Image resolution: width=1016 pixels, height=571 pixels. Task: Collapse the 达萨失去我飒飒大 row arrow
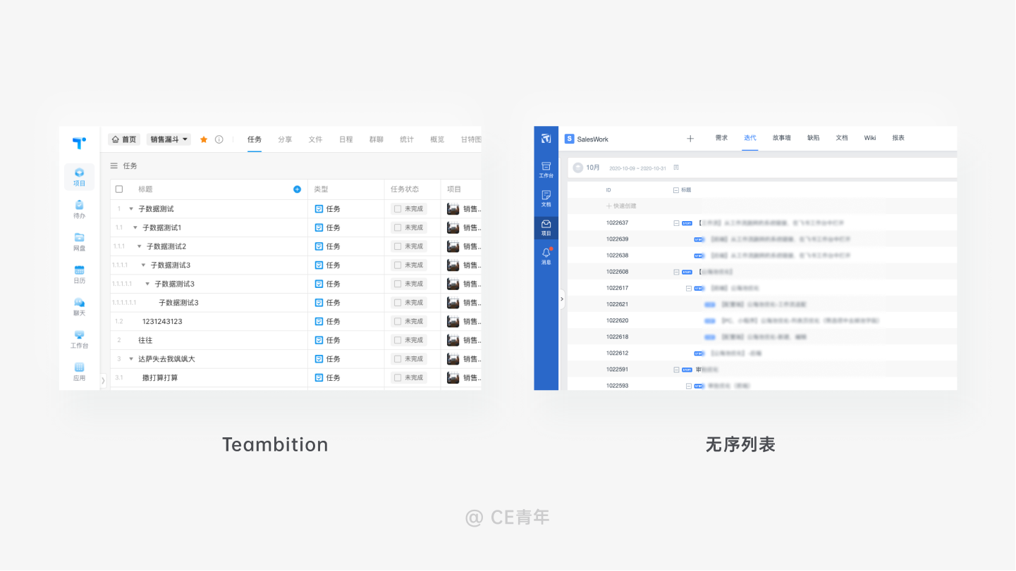click(131, 359)
